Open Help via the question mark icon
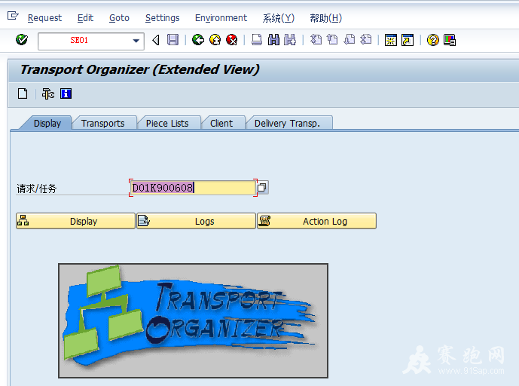The image size is (519, 386). (432, 40)
